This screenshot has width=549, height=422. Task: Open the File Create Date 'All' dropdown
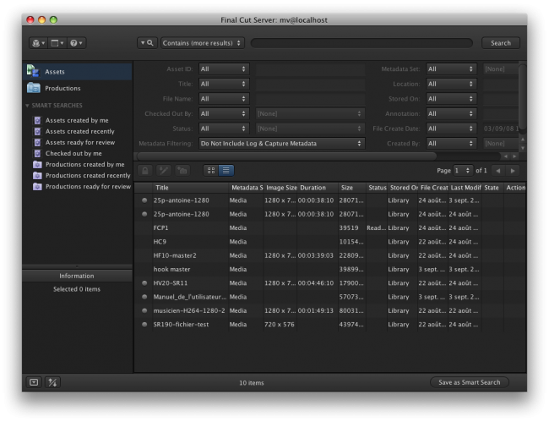coord(451,129)
